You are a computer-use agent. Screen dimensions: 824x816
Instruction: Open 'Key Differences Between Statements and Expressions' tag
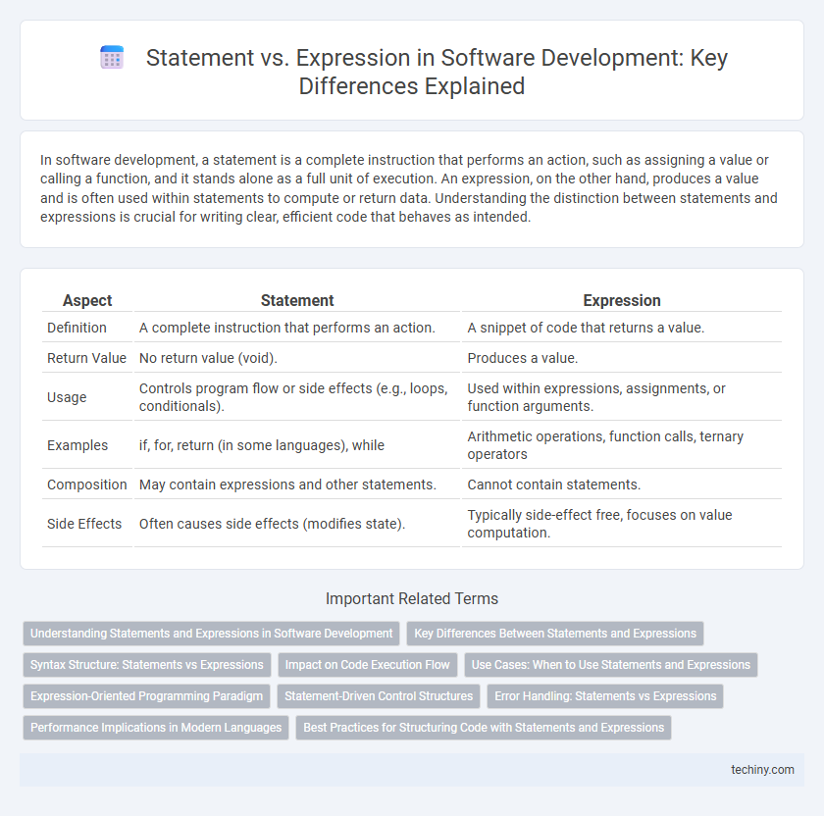click(555, 634)
